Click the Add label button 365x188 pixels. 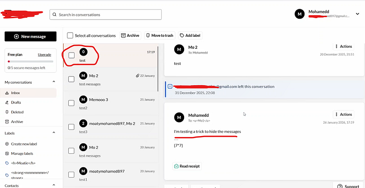click(x=190, y=35)
